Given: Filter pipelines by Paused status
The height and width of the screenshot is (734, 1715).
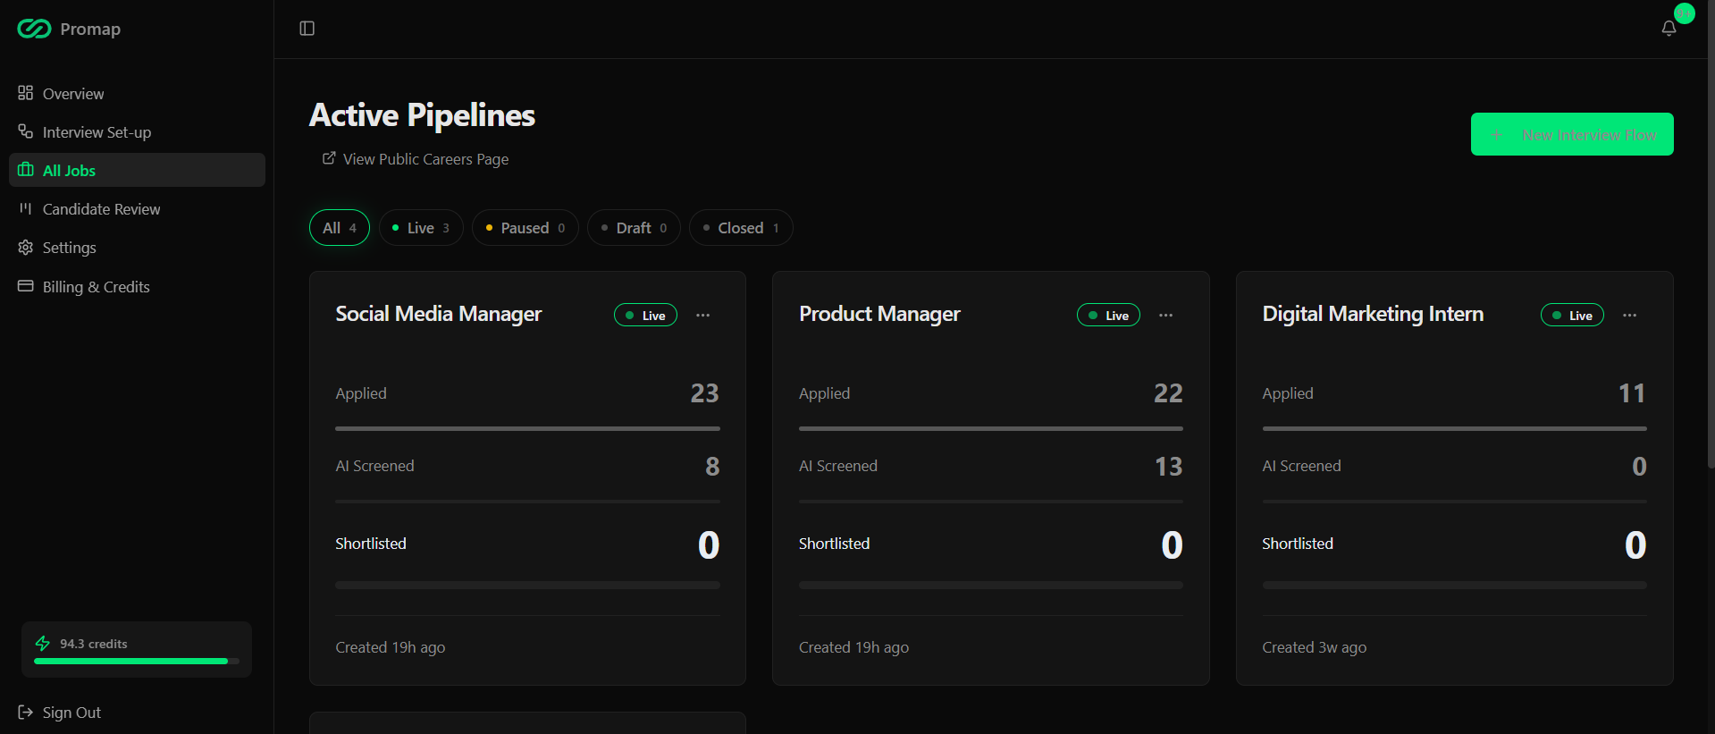Looking at the screenshot, I should (525, 227).
